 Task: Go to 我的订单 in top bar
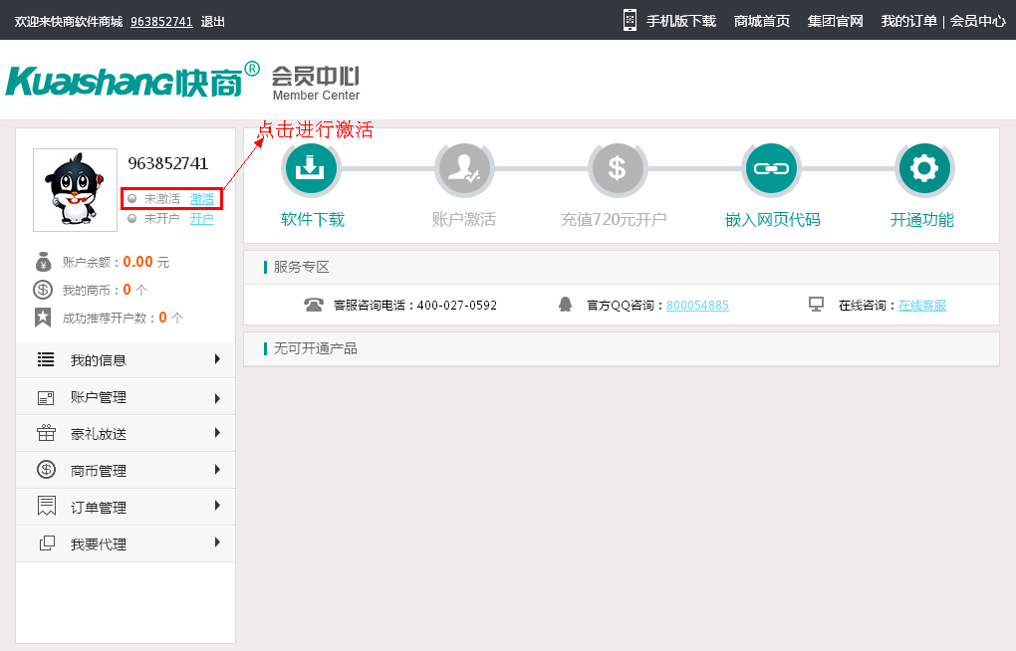pos(908,21)
